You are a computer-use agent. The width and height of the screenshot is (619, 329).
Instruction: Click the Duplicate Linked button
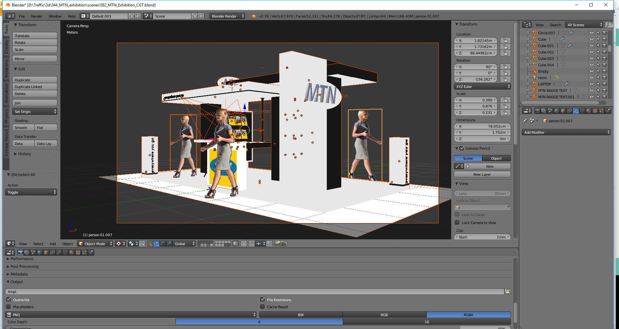click(x=35, y=86)
